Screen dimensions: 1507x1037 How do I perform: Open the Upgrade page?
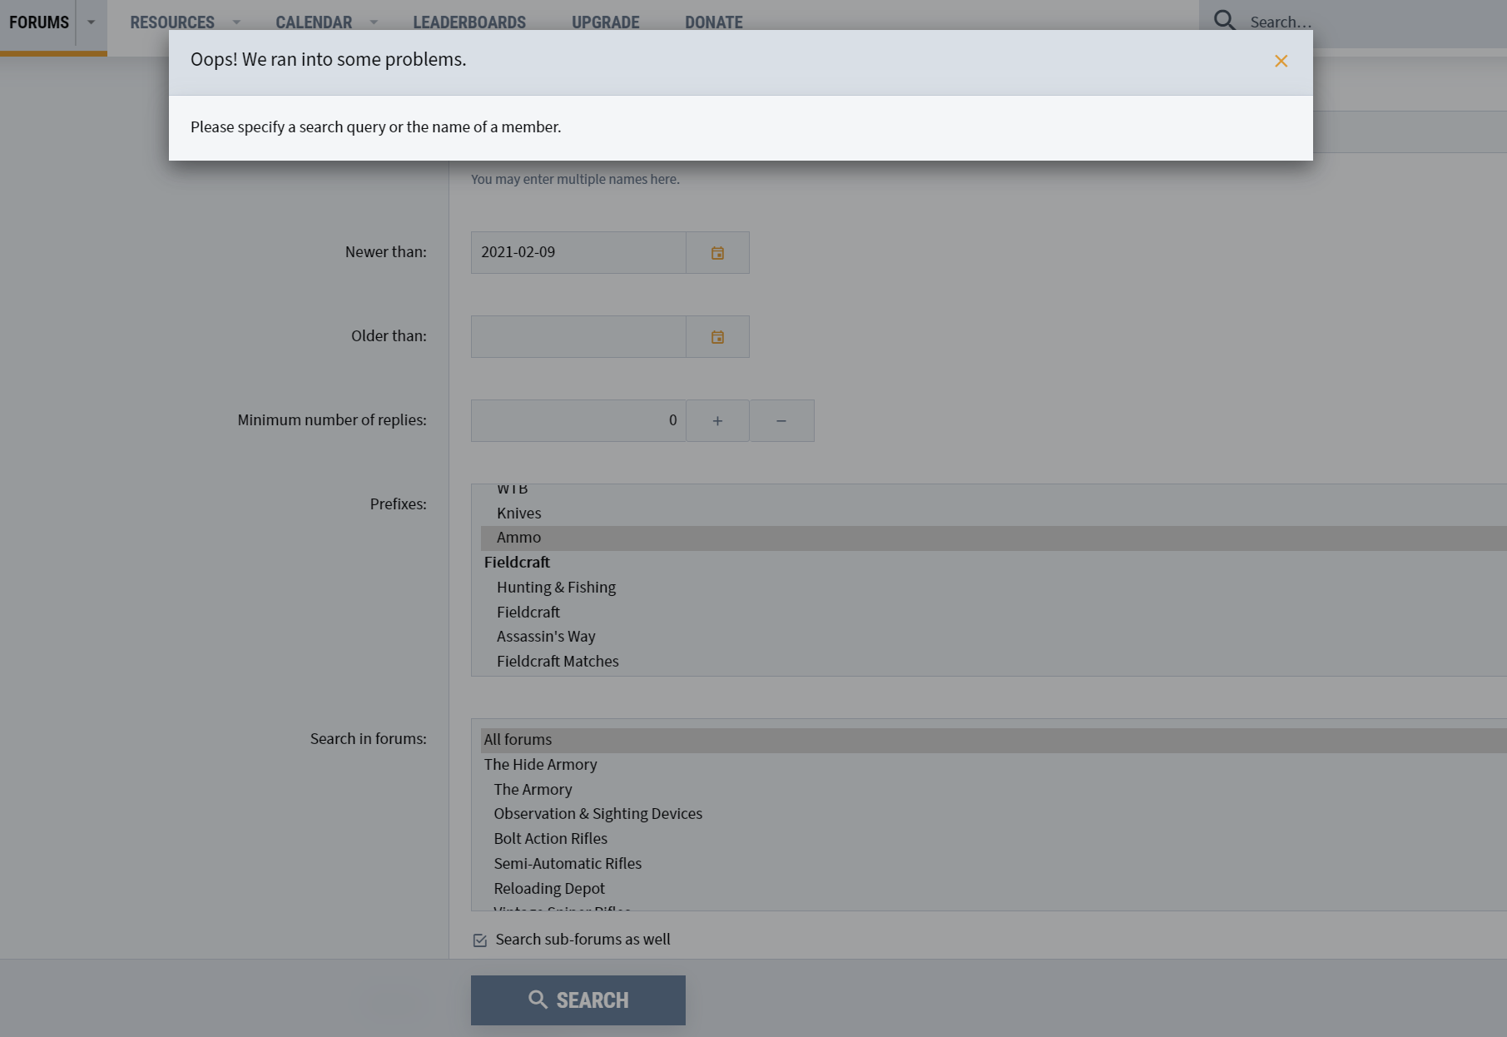coord(606,22)
